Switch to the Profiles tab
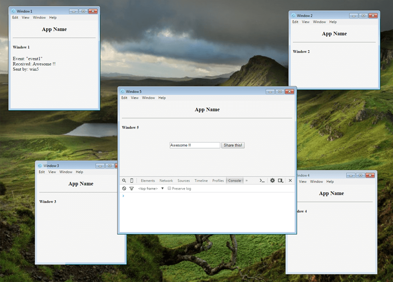The height and width of the screenshot is (282, 393). pyautogui.click(x=218, y=181)
